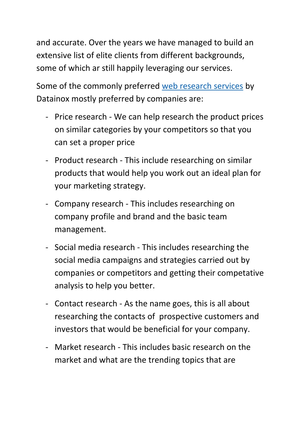Image resolution: width=301 pixels, height=427 pixels.
Task: Click the Price research bullet heading
Action: 81,117
